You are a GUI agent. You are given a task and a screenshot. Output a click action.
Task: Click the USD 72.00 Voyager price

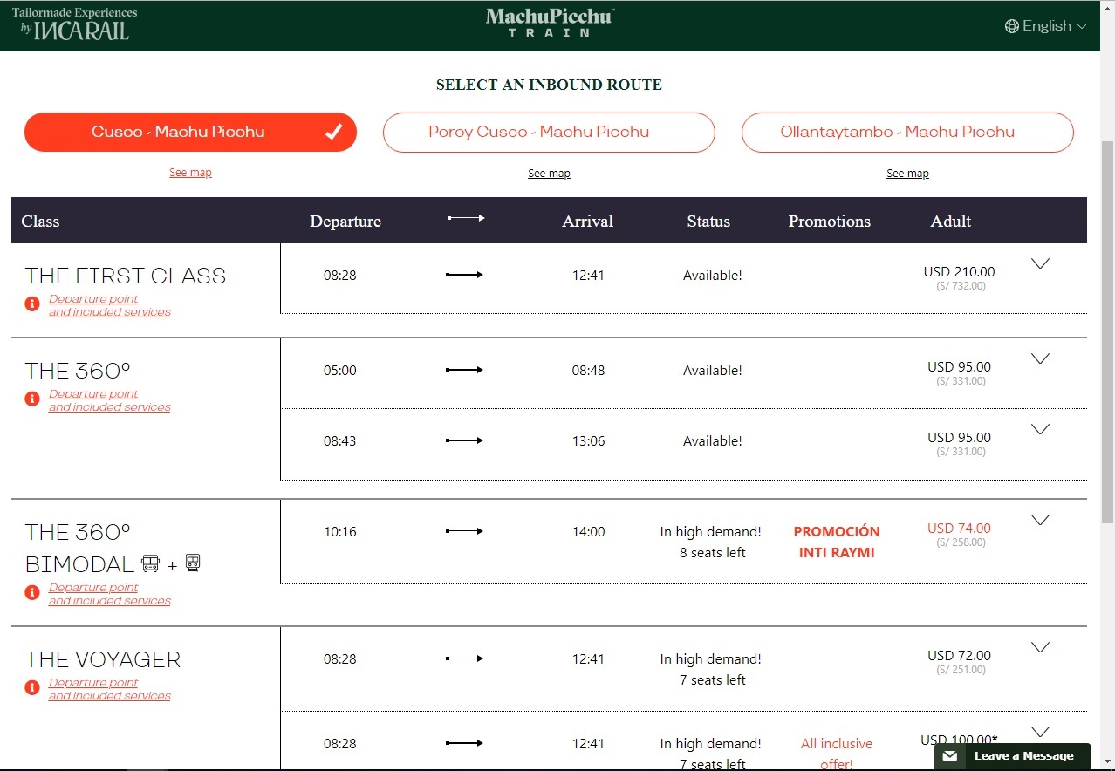(x=959, y=656)
